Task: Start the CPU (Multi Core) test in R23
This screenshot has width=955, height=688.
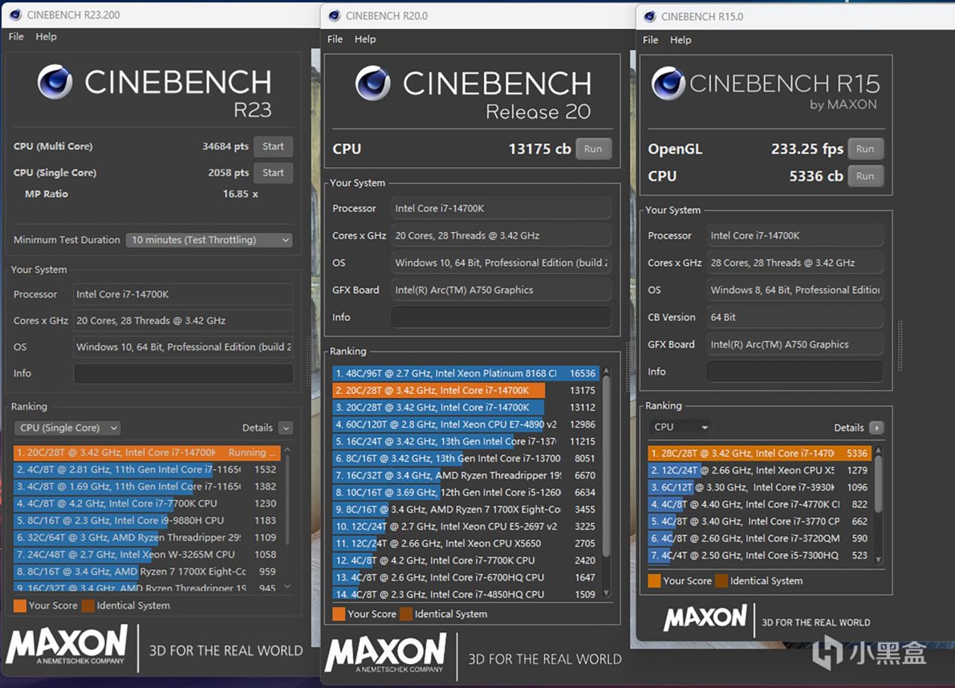Action: click(273, 146)
